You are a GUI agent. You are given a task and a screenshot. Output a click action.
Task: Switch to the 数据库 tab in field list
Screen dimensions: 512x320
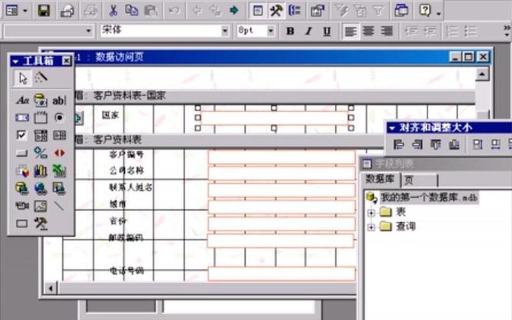tap(380, 179)
